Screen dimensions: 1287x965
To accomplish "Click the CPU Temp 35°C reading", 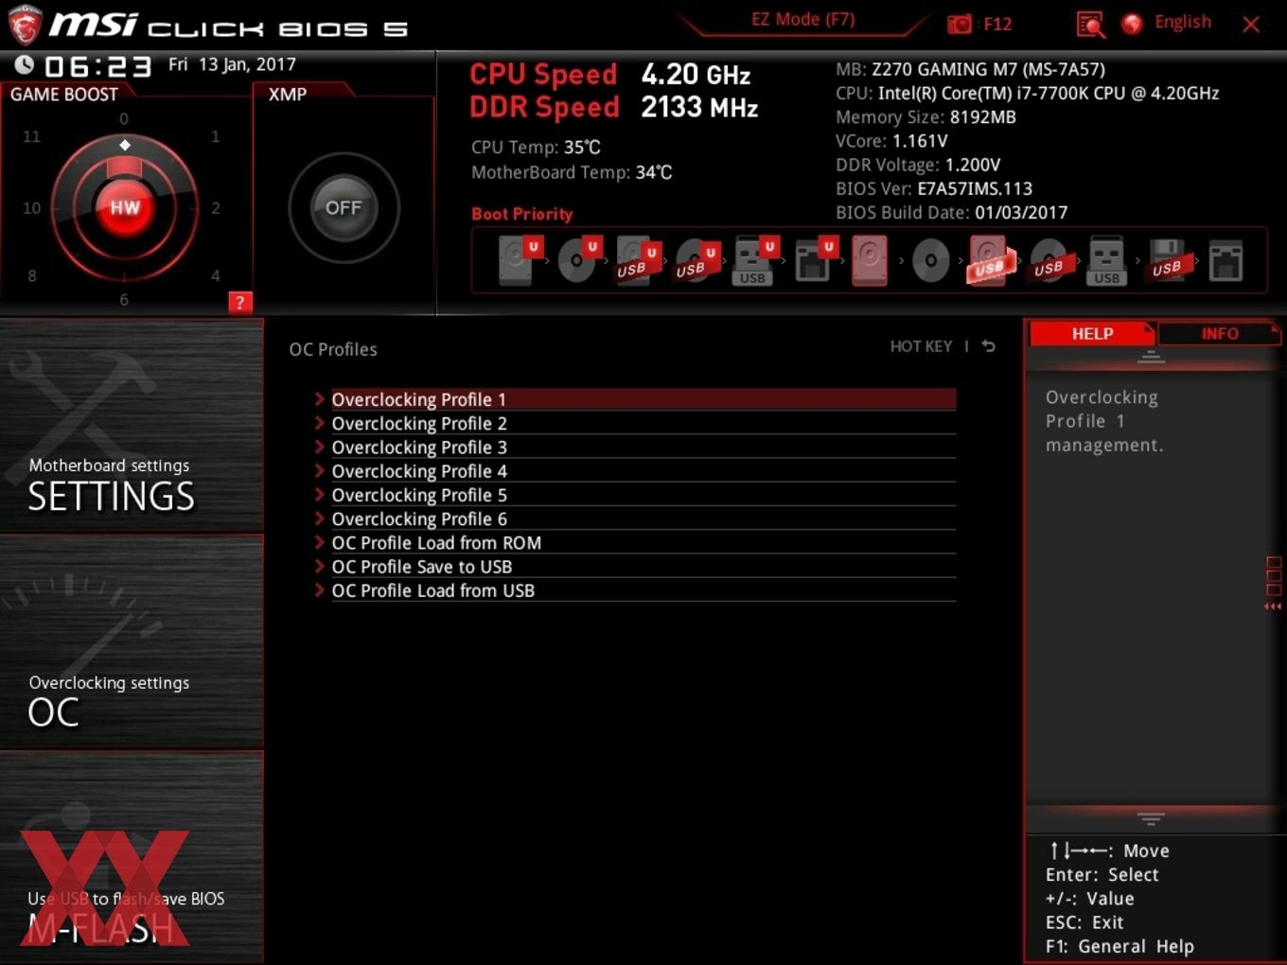I will (x=536, y=148).
